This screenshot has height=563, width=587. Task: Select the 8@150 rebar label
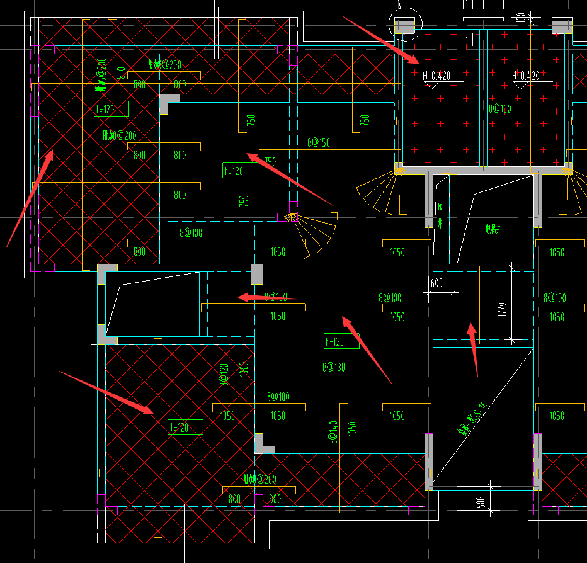(319, 142)
